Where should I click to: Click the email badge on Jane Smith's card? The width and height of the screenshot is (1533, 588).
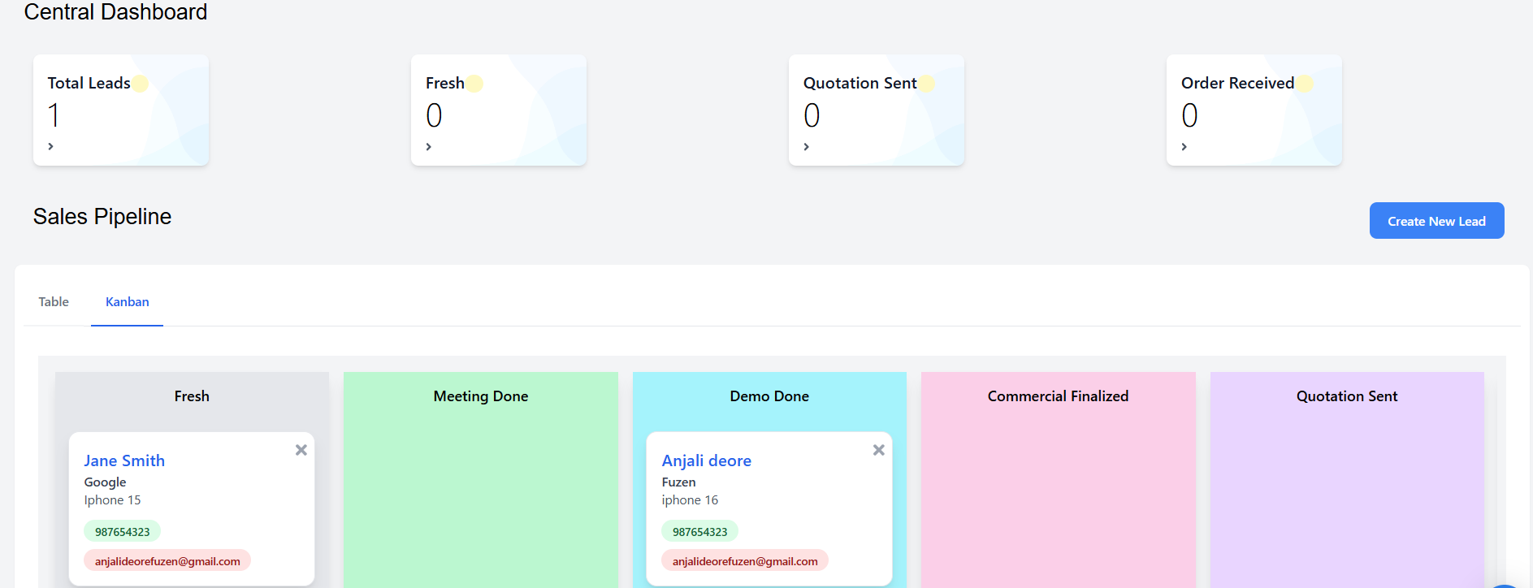click(x=167, y=561)
